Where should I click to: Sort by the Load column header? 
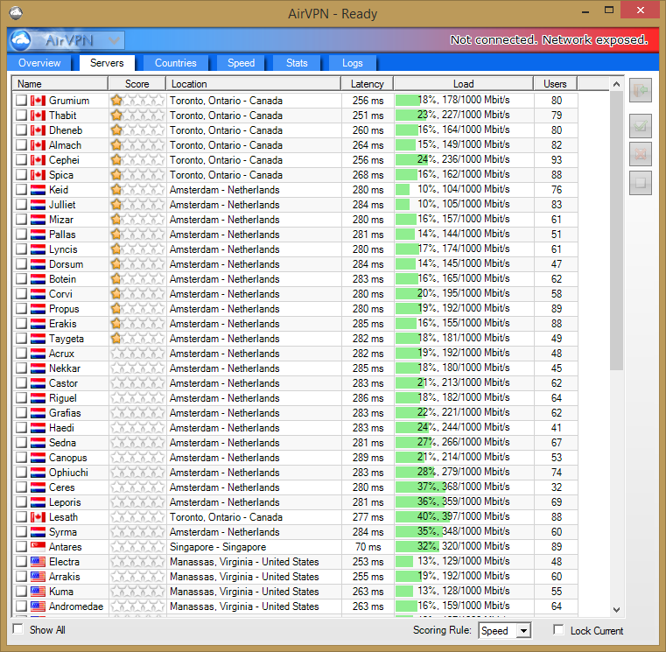point(463,84)
